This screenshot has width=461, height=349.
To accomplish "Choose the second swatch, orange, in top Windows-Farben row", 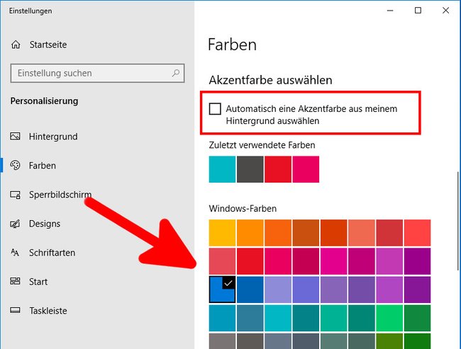I will (250, 233).
